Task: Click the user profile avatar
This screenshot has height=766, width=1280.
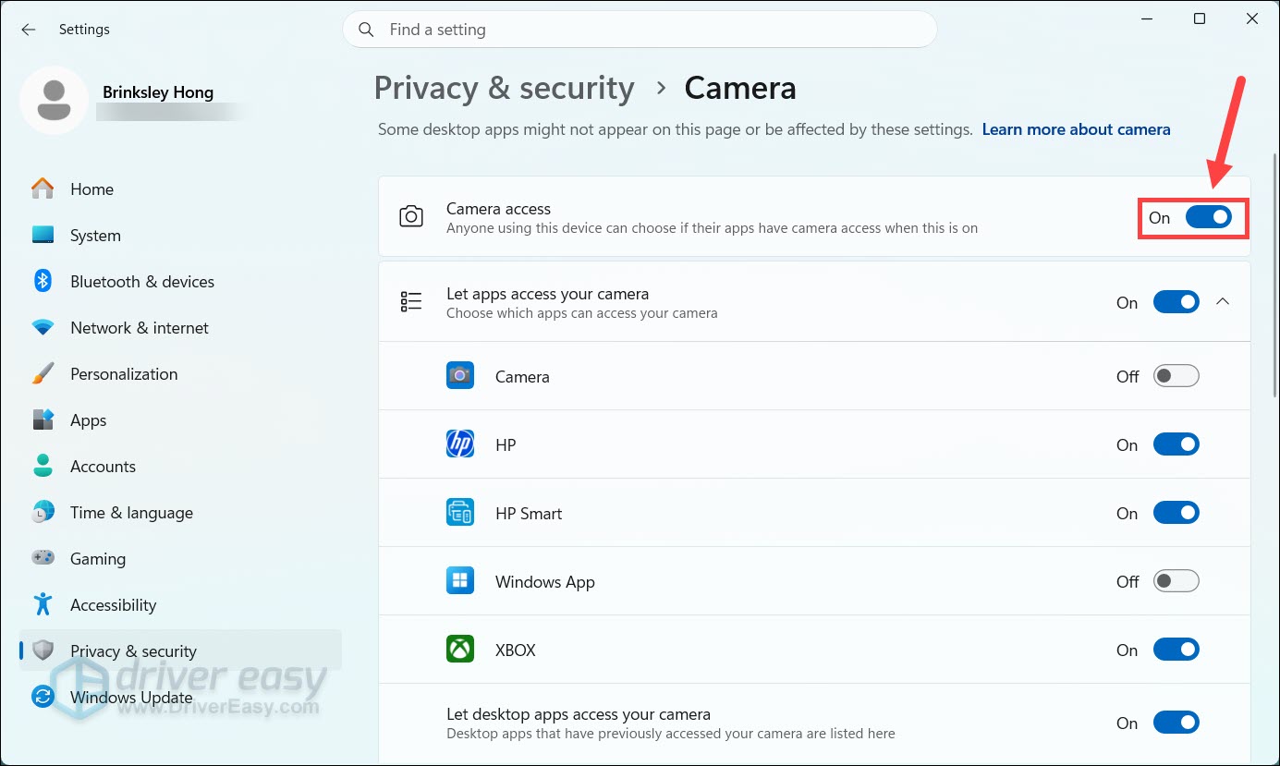Action: click(x=55, y=100)
